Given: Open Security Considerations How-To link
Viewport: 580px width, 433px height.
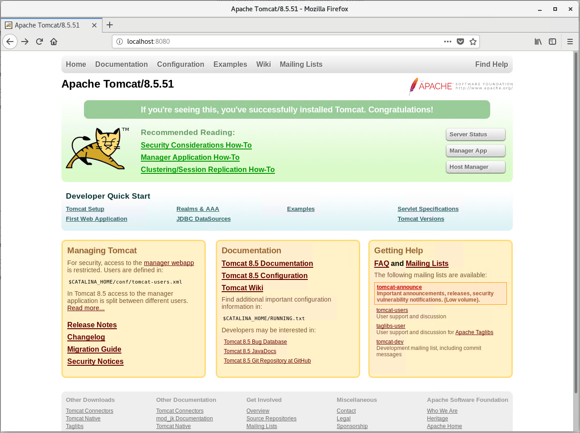Looking at the screenshot, I should (196, 145).
